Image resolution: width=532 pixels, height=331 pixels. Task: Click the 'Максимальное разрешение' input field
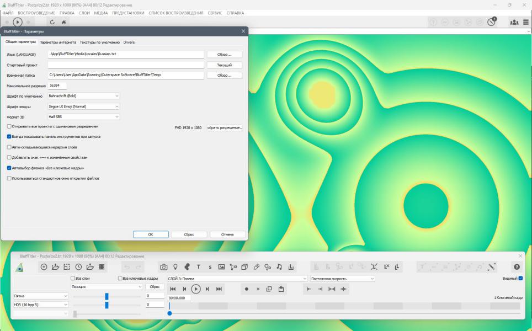57,86
